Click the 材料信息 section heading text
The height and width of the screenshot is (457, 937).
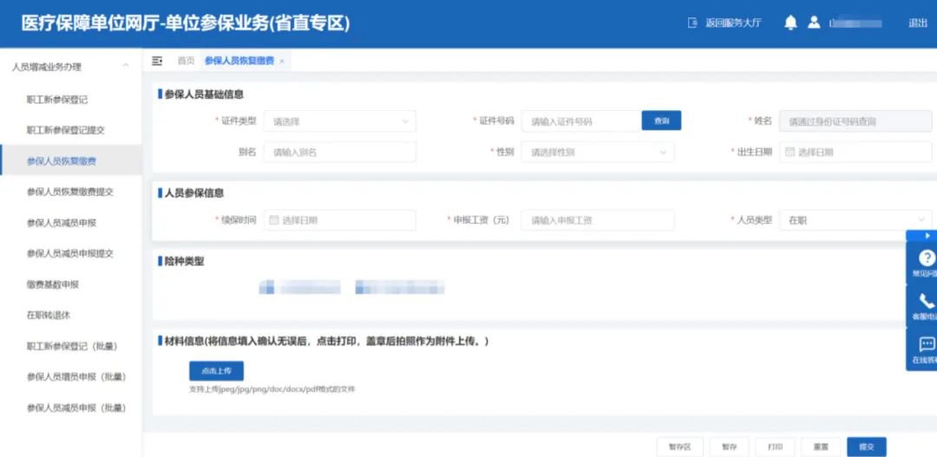pyautogui.click(x=326, y=341)
